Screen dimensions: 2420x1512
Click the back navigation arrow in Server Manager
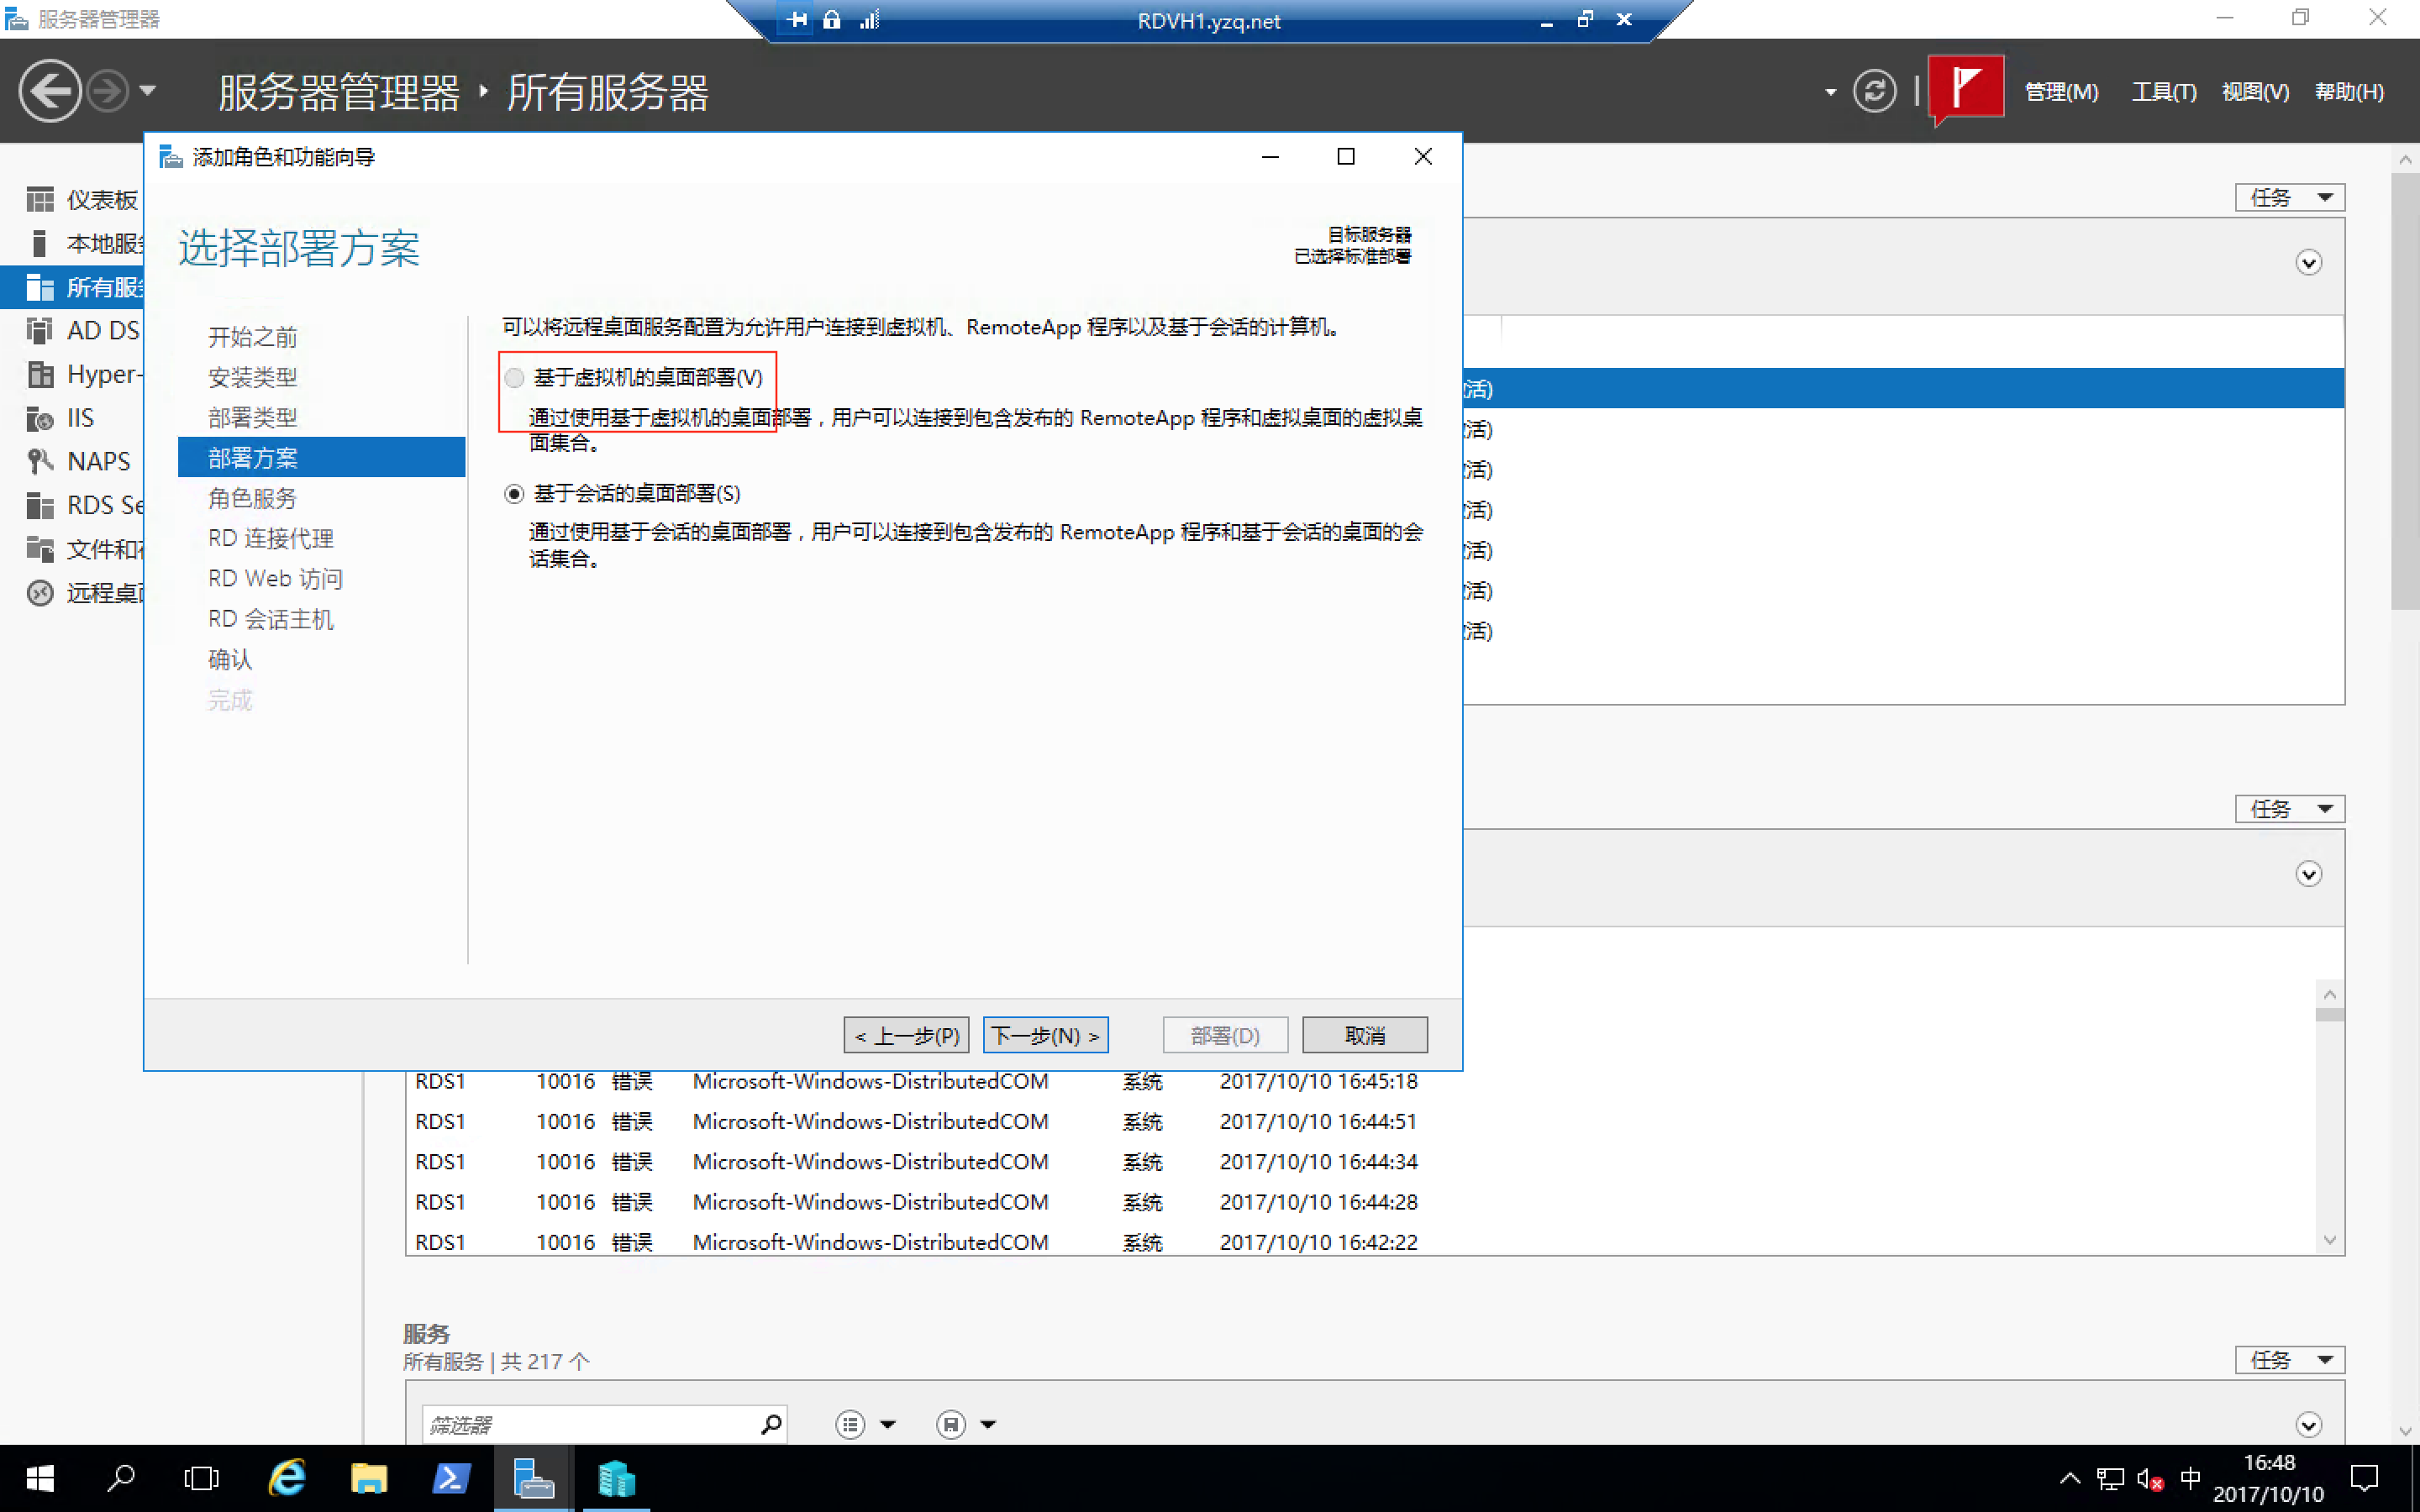49,91
